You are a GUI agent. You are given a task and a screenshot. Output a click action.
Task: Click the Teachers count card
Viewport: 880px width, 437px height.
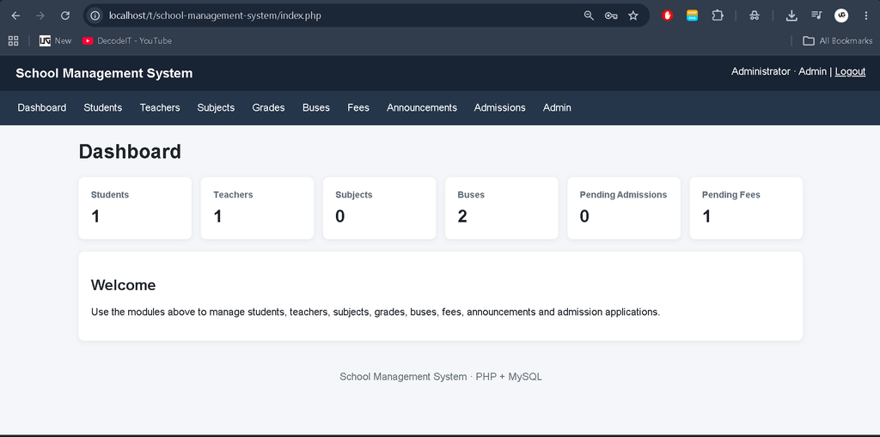[x=257, y=208]
